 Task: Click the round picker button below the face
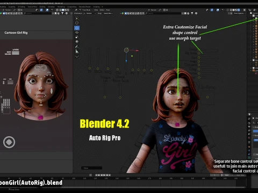point(9,142)
